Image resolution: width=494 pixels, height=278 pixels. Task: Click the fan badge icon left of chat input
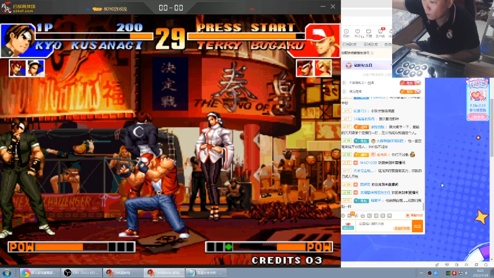coord(348,226)
